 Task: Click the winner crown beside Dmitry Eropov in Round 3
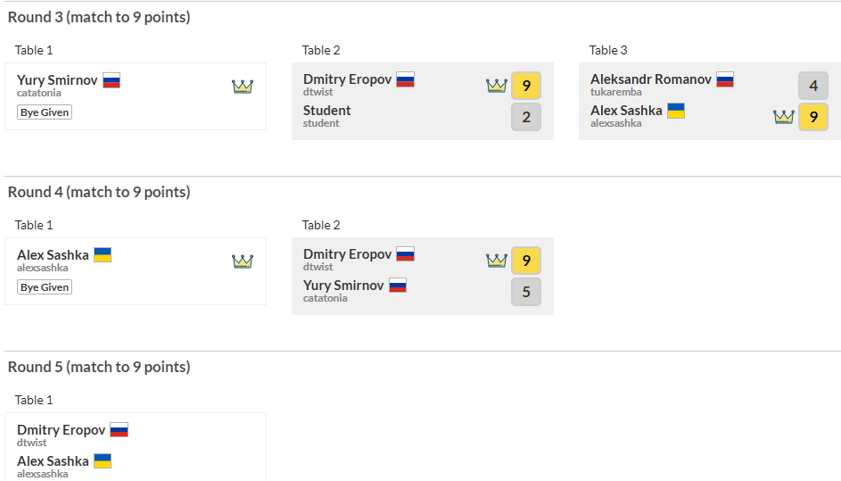[497, 86]
